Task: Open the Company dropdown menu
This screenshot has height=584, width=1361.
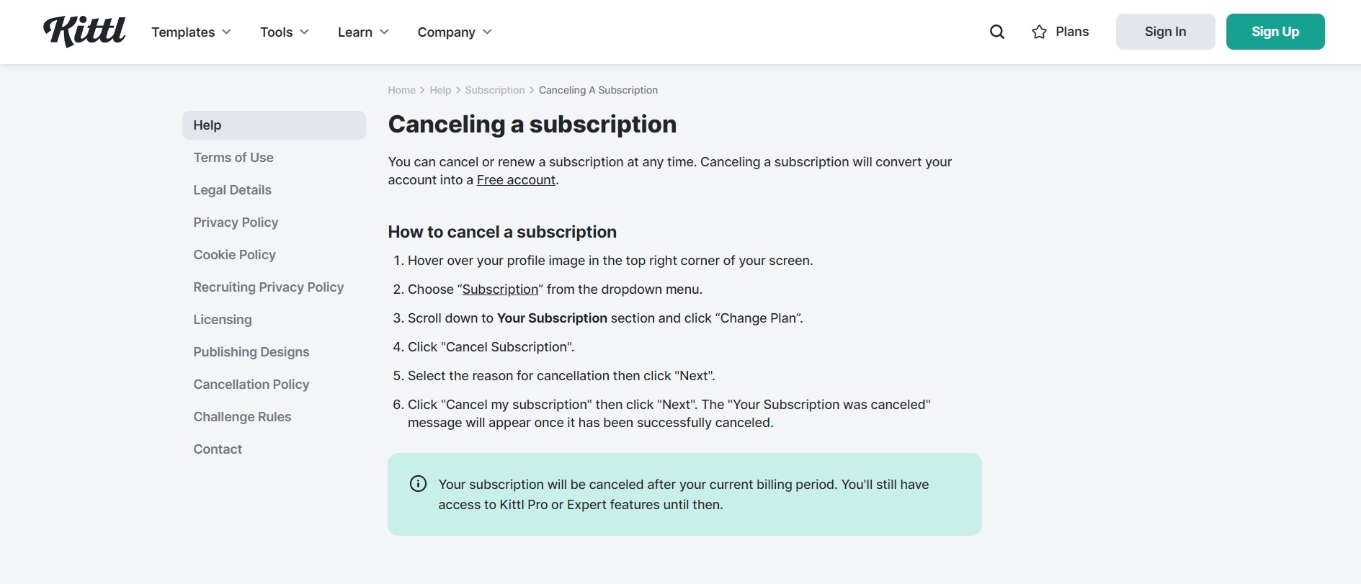Action: [453, 32]
